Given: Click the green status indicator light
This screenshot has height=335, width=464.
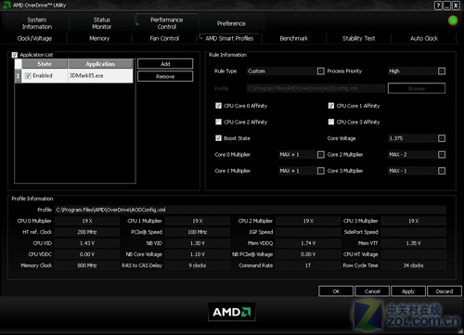Looking at the screenshot, I should click(453, 20).
